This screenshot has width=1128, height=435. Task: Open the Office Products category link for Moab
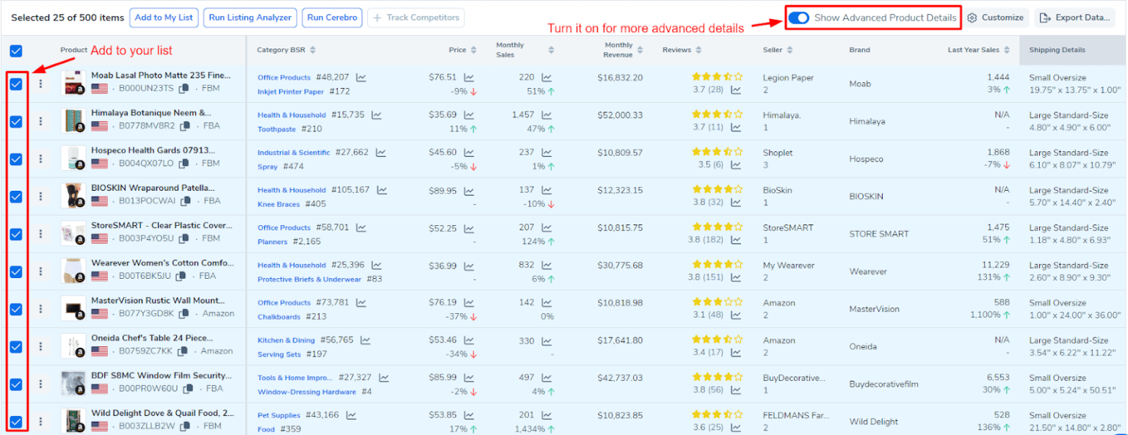pyautogui.click(x=284, y=78)
